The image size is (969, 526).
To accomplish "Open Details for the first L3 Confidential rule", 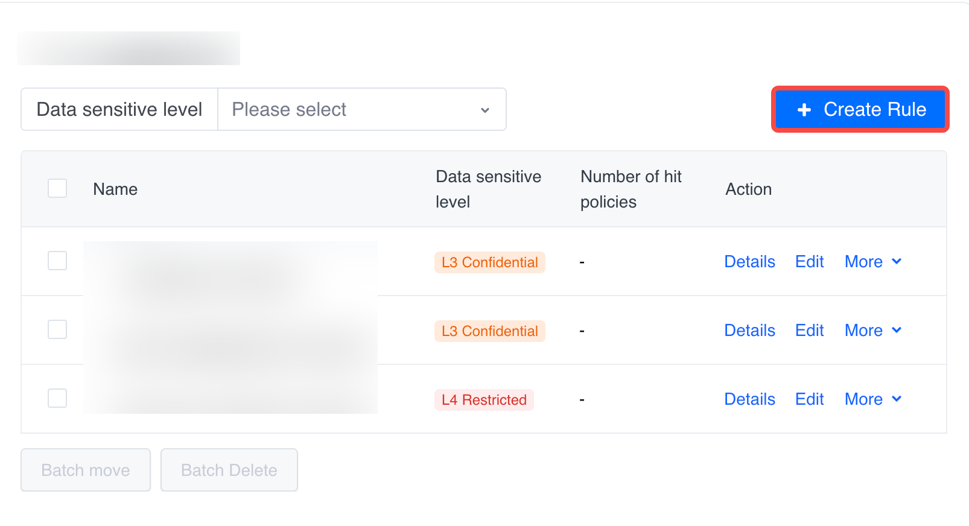I will pos(749,262).
